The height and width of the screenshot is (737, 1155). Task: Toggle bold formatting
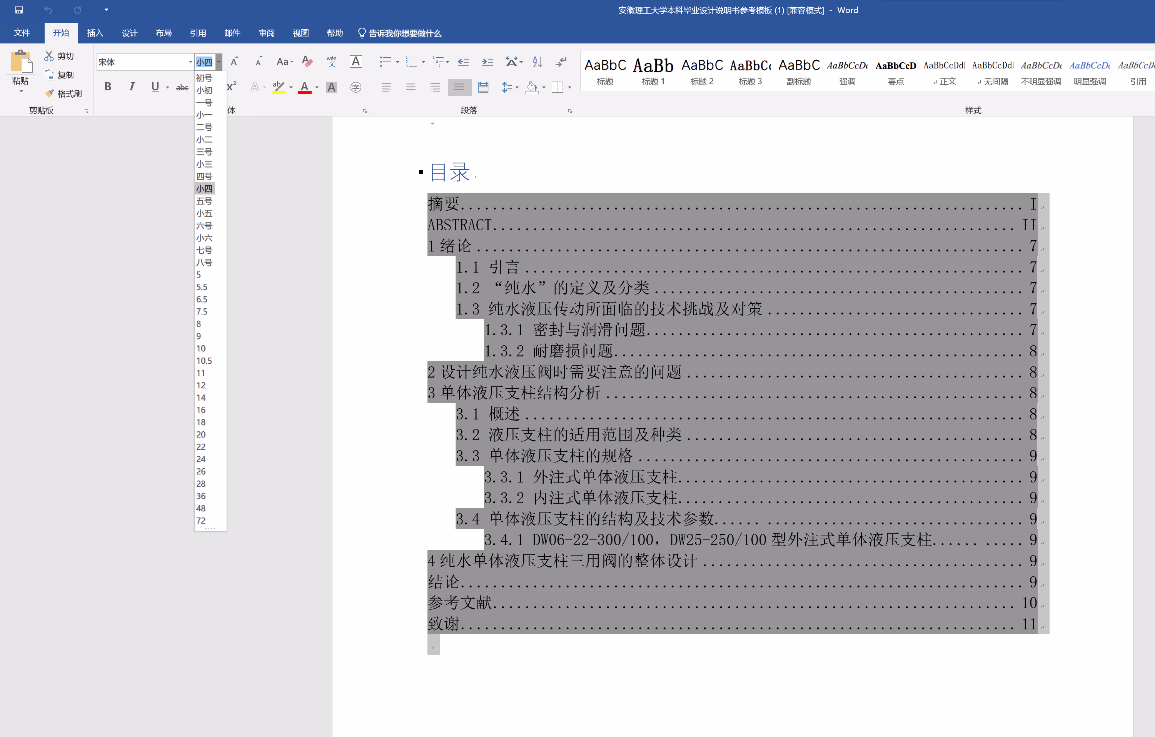tap(108, 87)
